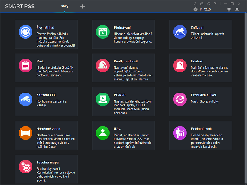The height and width of the screenshot is (185, 247).
Task: Open the Zařízení devices camera icon
Action: 180,32
